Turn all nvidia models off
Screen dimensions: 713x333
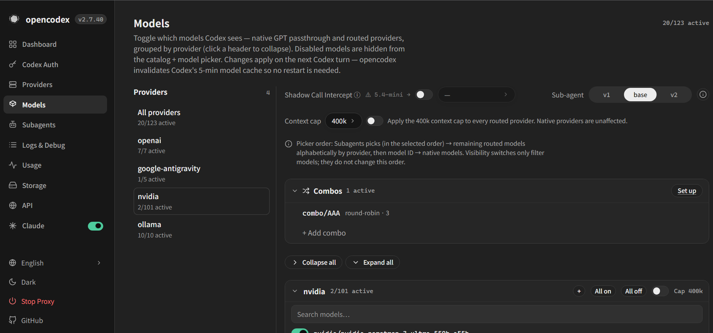[x=634, y=291]
